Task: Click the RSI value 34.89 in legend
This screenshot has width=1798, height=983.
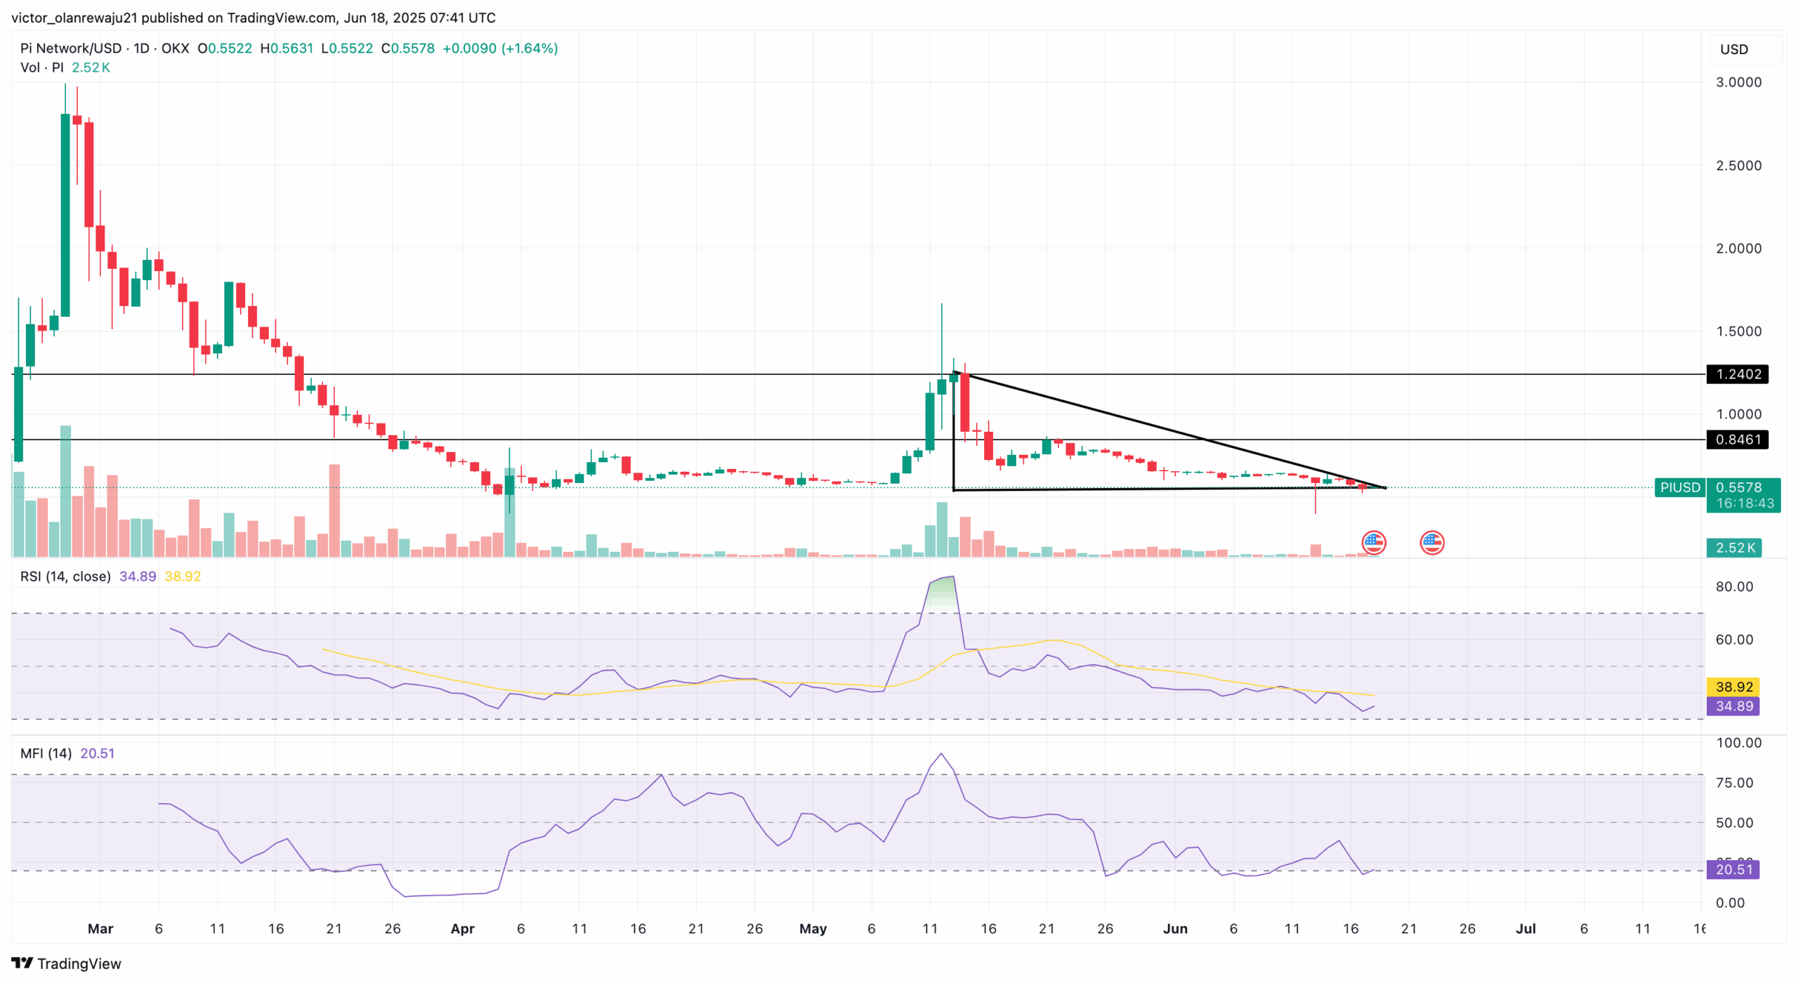Action: coord(138,576)
